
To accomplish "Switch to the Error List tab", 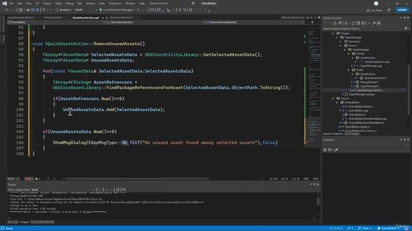I will 13,222.
